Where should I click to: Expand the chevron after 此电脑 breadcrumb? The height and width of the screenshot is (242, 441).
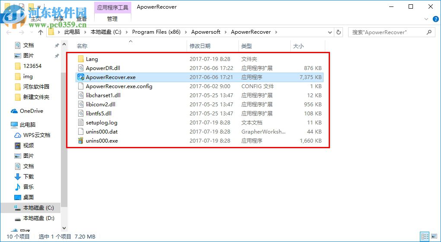85,32
